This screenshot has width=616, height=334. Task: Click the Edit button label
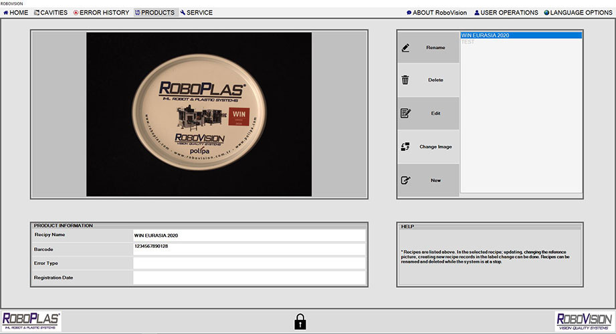[435, 114]
